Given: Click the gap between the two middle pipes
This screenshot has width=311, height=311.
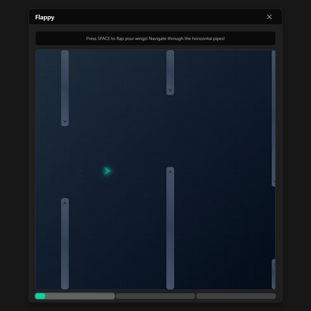Looking at the screenshot, I should point(170,131).
